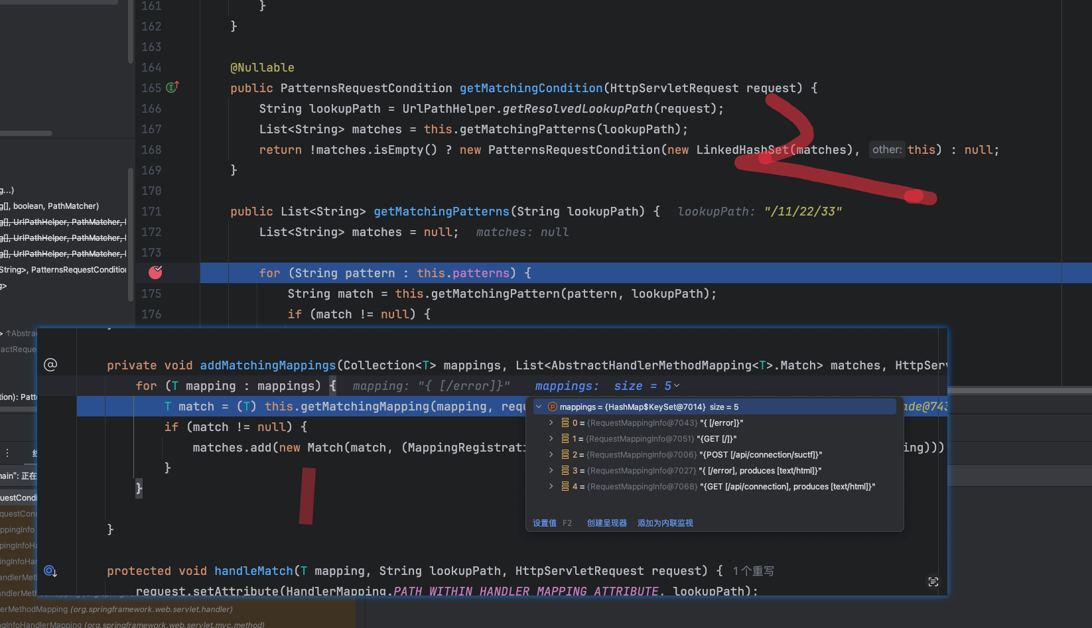Click the 'other:' parameter hint
The image size is (1092, 628).
coord(887,150)
